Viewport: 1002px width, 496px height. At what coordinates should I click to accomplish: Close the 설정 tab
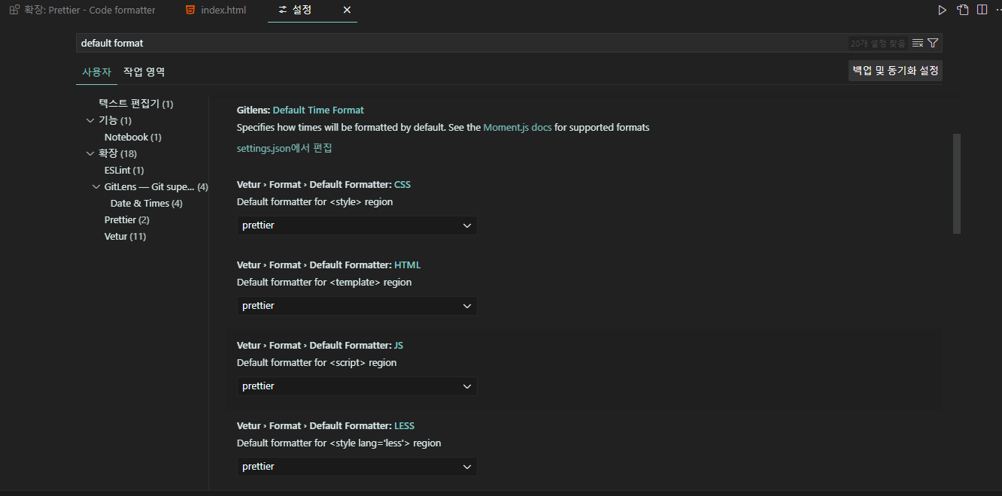point(347,10)
